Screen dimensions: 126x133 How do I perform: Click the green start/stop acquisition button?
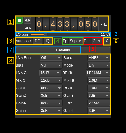click(19, 20)
